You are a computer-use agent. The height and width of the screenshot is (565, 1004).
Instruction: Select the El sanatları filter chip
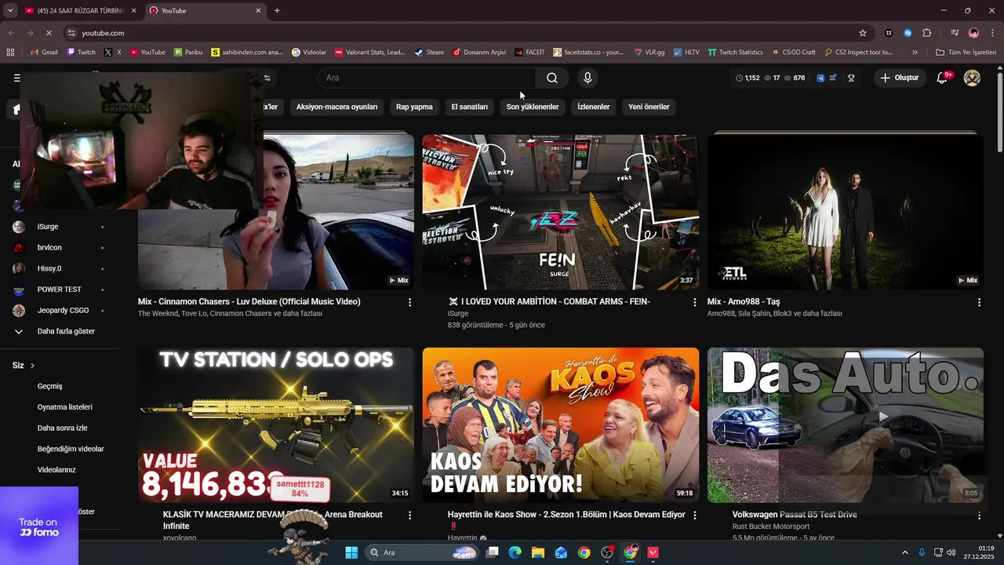click(469, 107)
